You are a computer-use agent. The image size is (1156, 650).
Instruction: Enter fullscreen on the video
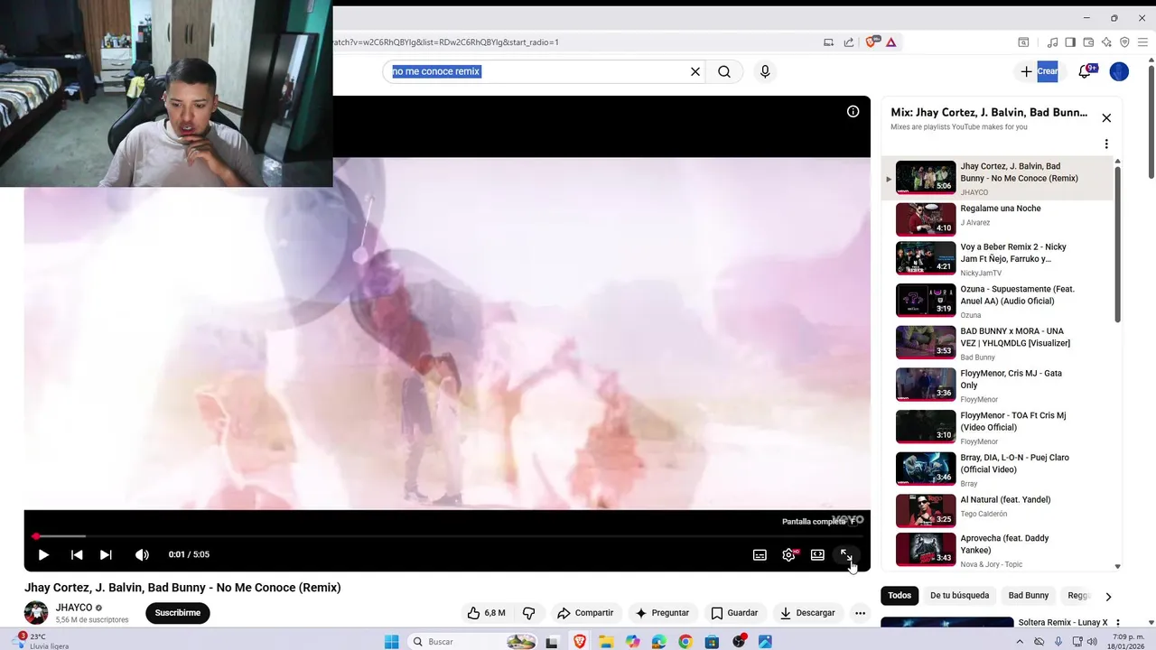pos(846,554)
